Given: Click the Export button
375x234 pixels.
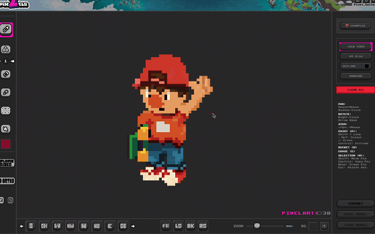Looking at the screenshot, I should pyautogui.click(x=356, y=204).
